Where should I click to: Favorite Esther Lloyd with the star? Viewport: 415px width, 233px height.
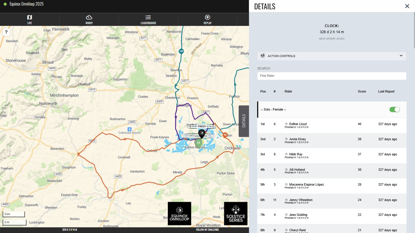click(x=286, y=124)
